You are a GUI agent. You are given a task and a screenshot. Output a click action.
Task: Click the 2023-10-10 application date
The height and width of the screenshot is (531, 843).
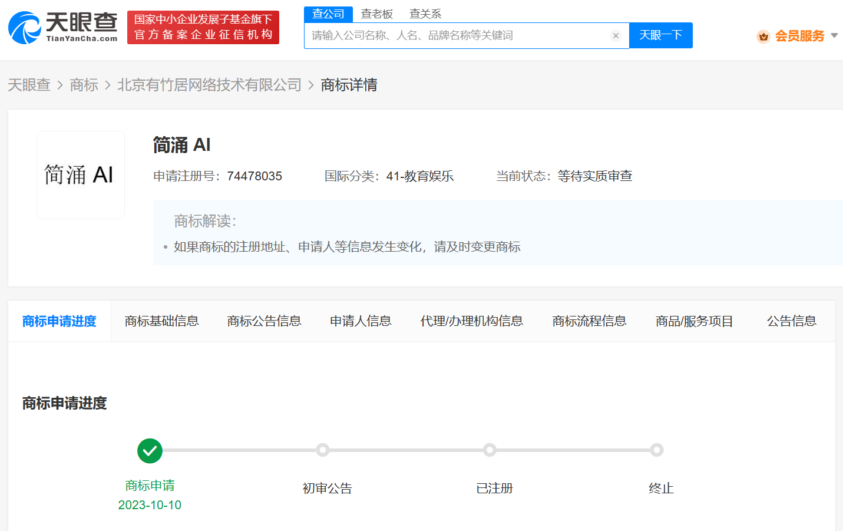click(150, 505)
